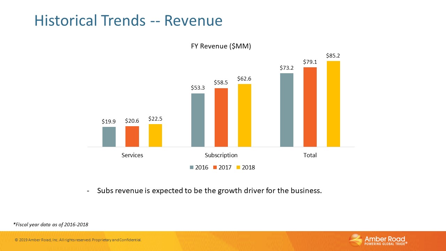
Task: Select the 2018 legend color swatch
Action: (x=238, y=167)
